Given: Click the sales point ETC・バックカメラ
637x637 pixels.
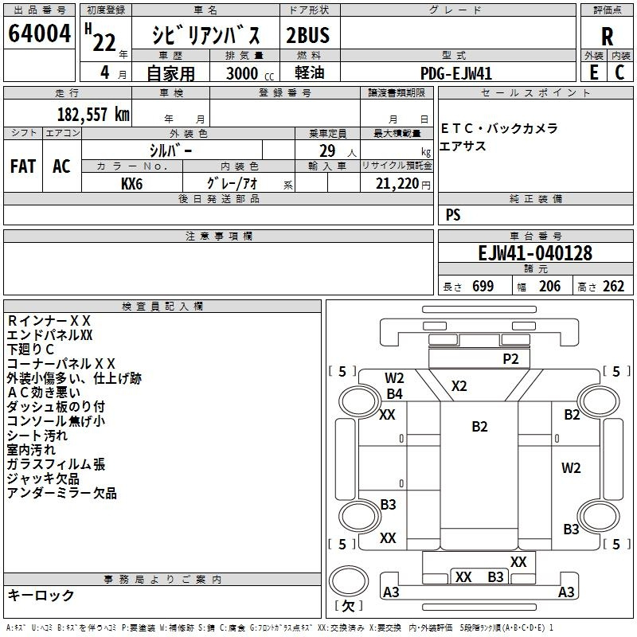Looking at the screenshot, I should click(499, 128).
